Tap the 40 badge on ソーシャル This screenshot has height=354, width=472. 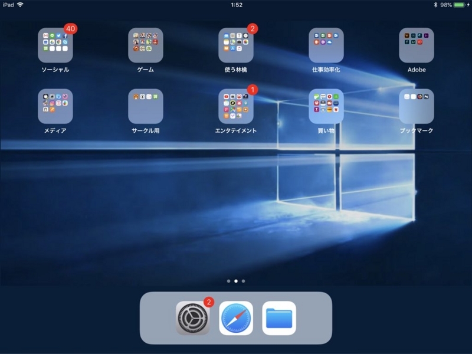[x=70, y=29]
